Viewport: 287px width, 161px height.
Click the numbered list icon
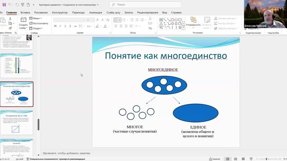124,20
